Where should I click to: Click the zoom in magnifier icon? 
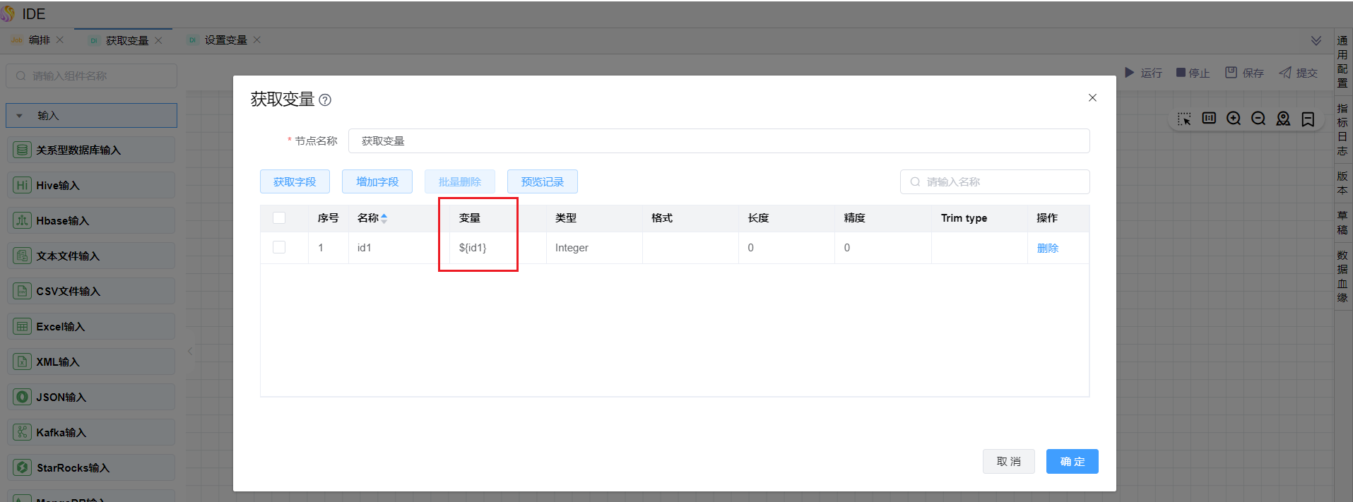(x=1234, y=119)
